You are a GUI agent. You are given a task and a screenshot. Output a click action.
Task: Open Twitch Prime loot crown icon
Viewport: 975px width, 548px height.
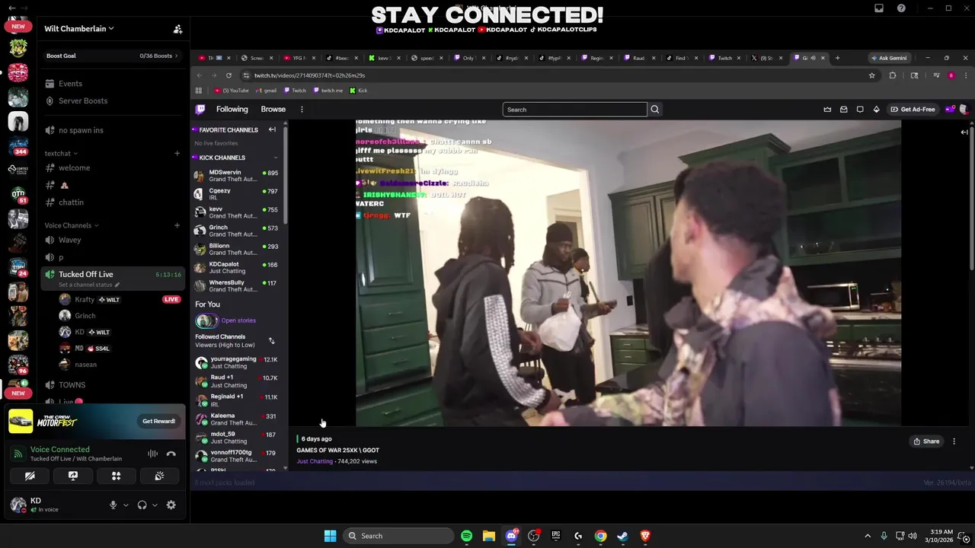point(827,110)
